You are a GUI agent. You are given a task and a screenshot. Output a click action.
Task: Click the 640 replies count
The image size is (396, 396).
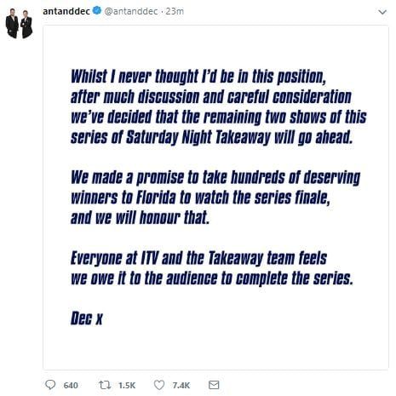(71, 385)
